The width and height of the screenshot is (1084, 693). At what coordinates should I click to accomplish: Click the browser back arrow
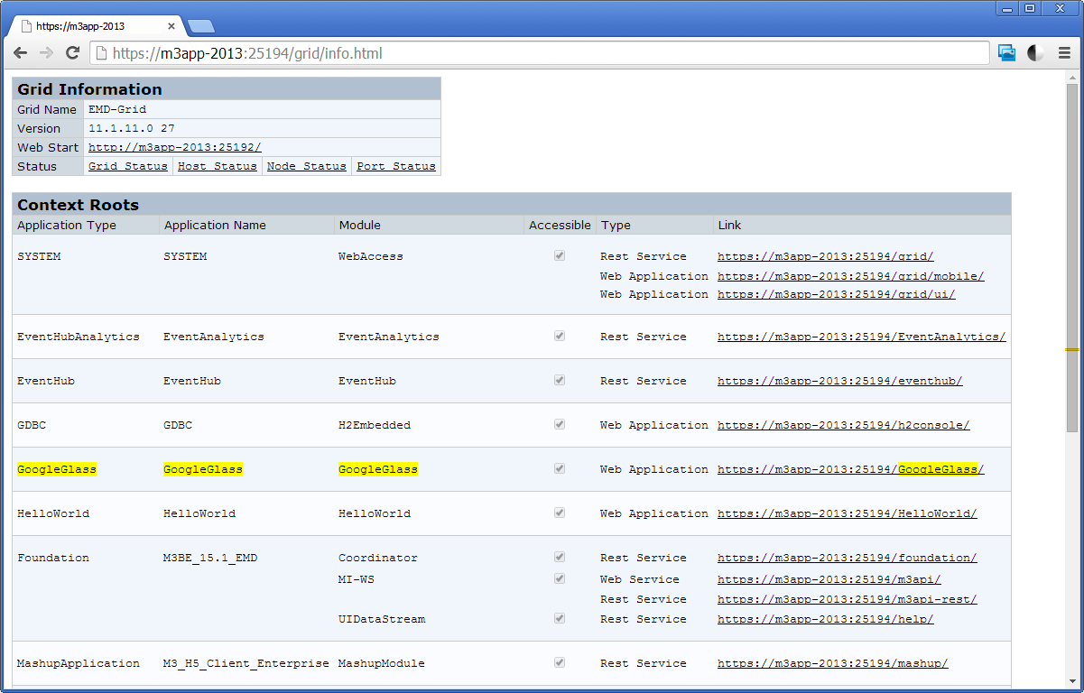coord(20,53)
